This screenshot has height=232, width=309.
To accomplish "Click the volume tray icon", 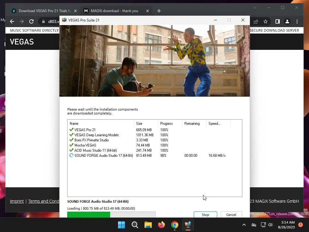I will [270, 225].
